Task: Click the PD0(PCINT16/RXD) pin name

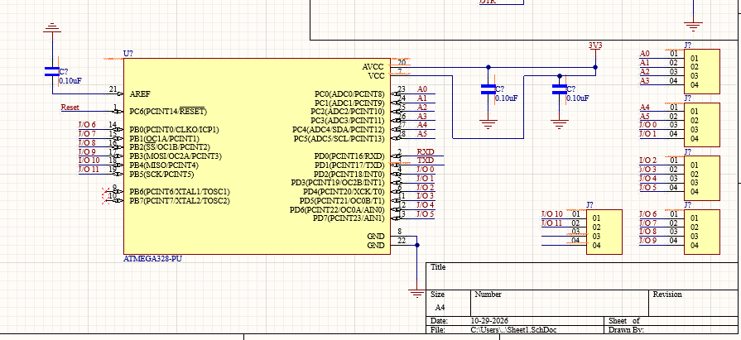Action: 349,156
